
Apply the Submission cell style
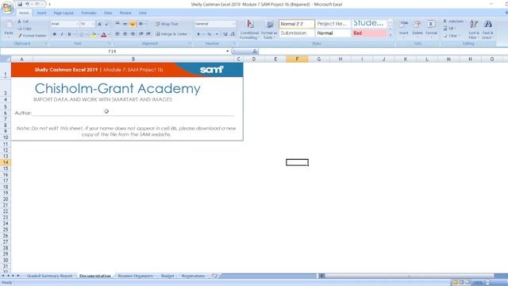[x=297, y=33]
